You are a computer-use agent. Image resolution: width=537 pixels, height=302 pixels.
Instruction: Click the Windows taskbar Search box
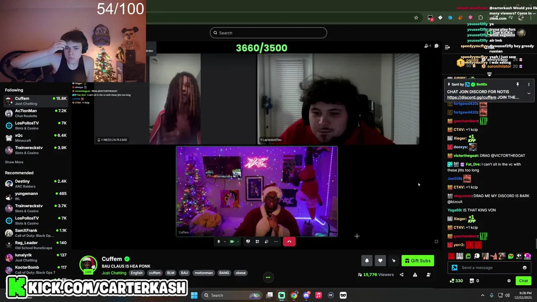(x=232, y=295)
